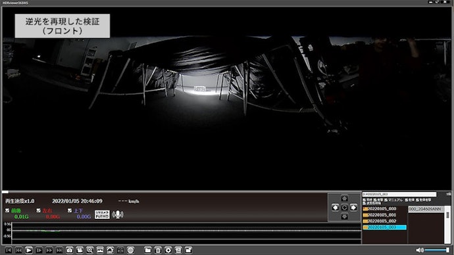
Task: Click the last toolbar window icon
Action: tap(188, 250)
